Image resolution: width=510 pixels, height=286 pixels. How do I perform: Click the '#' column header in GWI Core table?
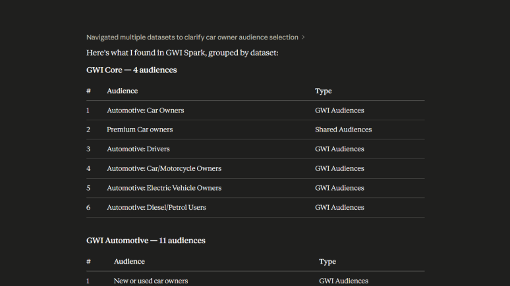pyautogui.click(x=88, y=91)
